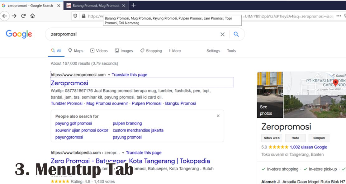Close the zeropromosi Google Search tab
346x184 pixels.
pyautogui.click(x=59, y=6)
